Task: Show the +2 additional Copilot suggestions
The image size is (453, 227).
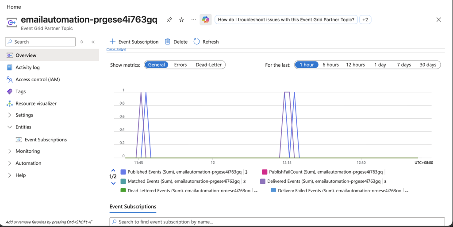Action: (x=365, y=19)
